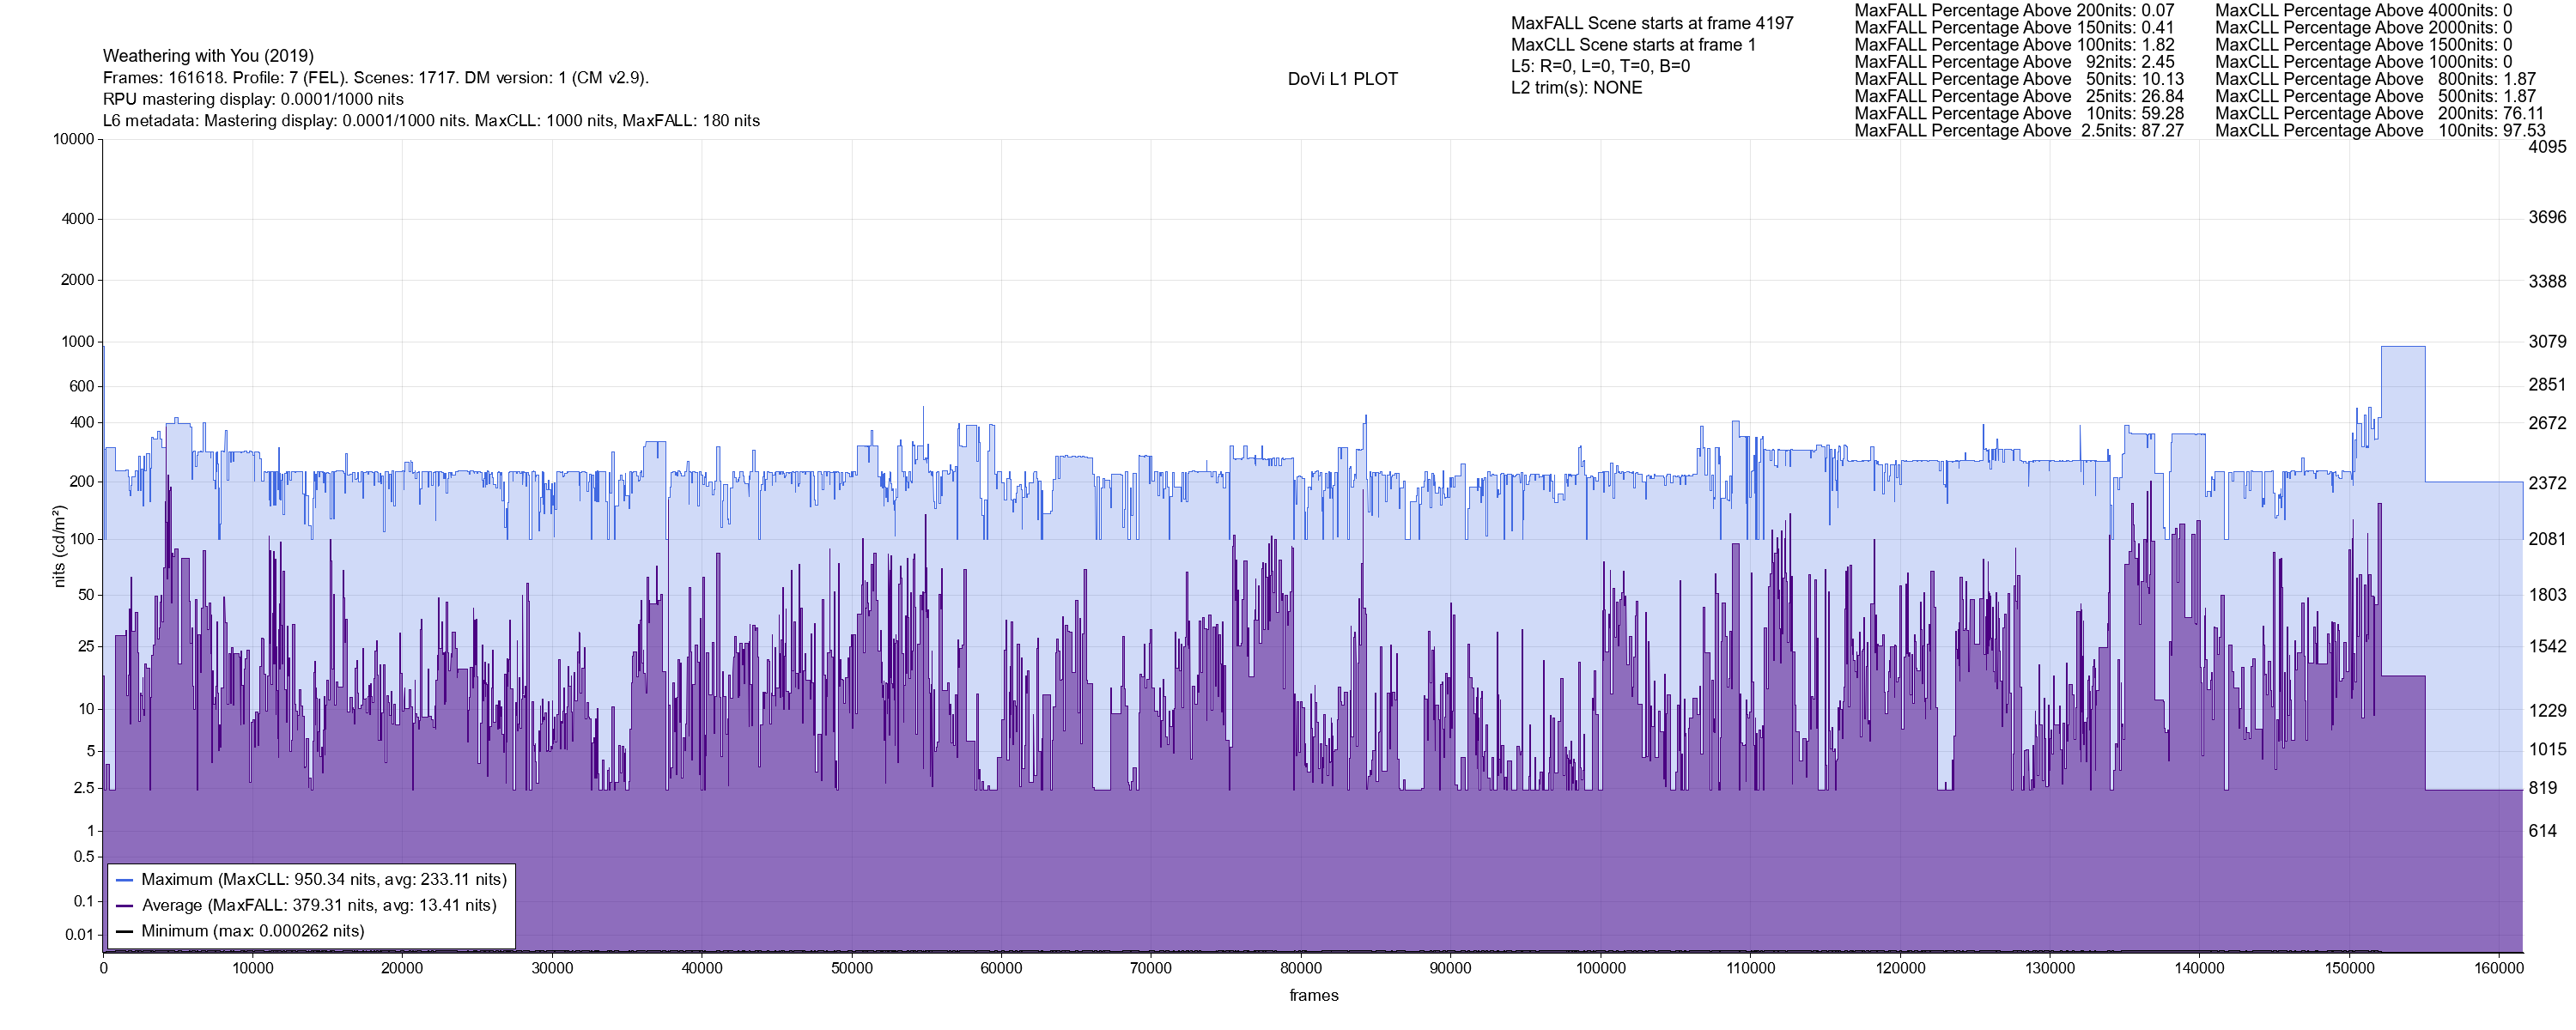Click the L2 trim(s): NONE text
This screenshot has height=1030, width=2576.
pyautogui.click(x=1576, y=88)
